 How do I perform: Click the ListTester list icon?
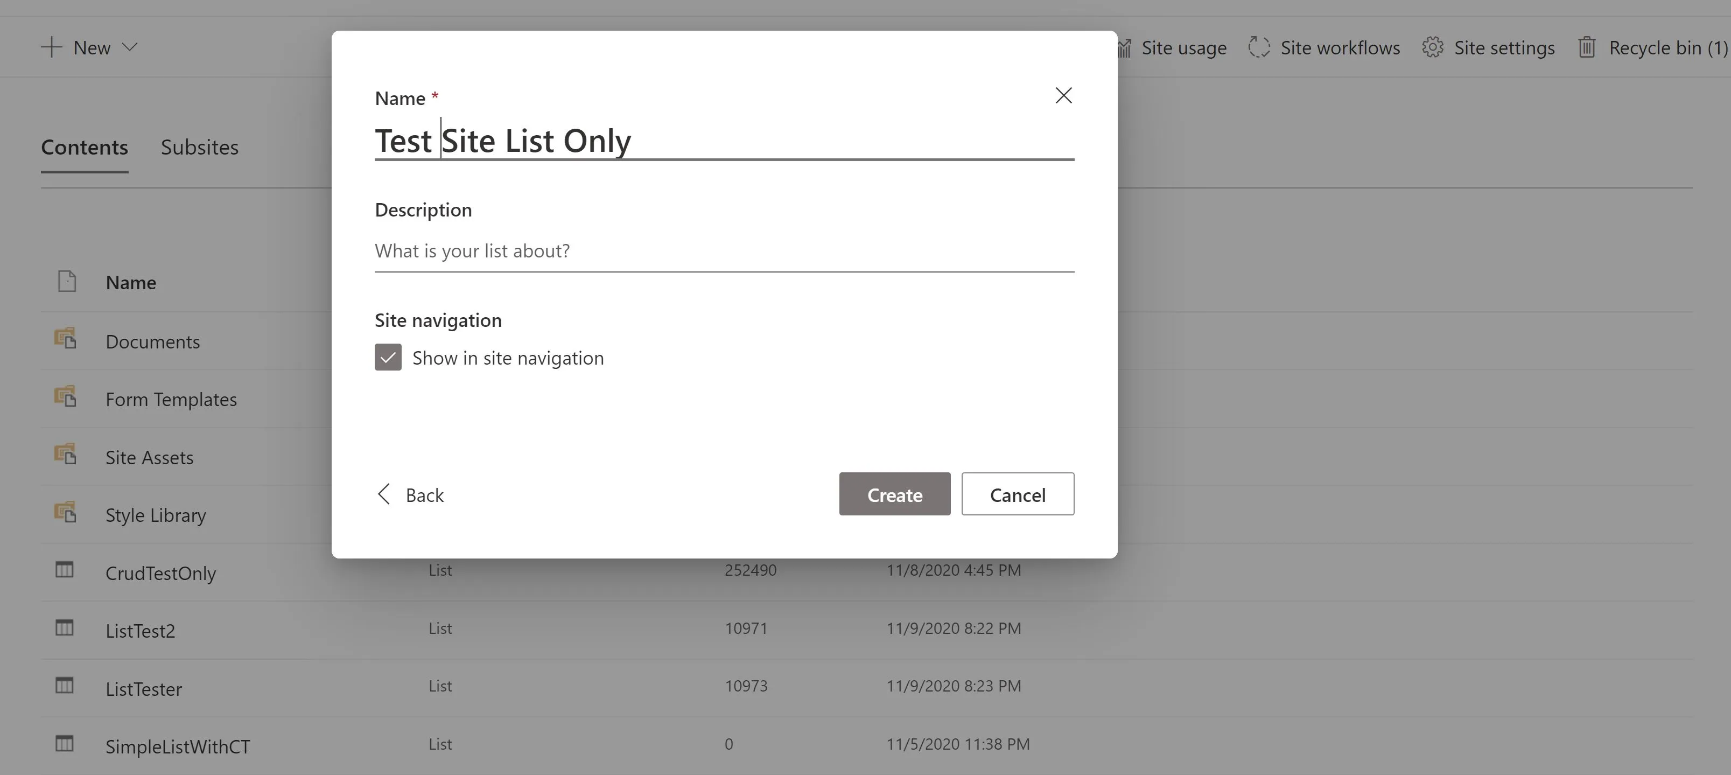pos(64,686)
